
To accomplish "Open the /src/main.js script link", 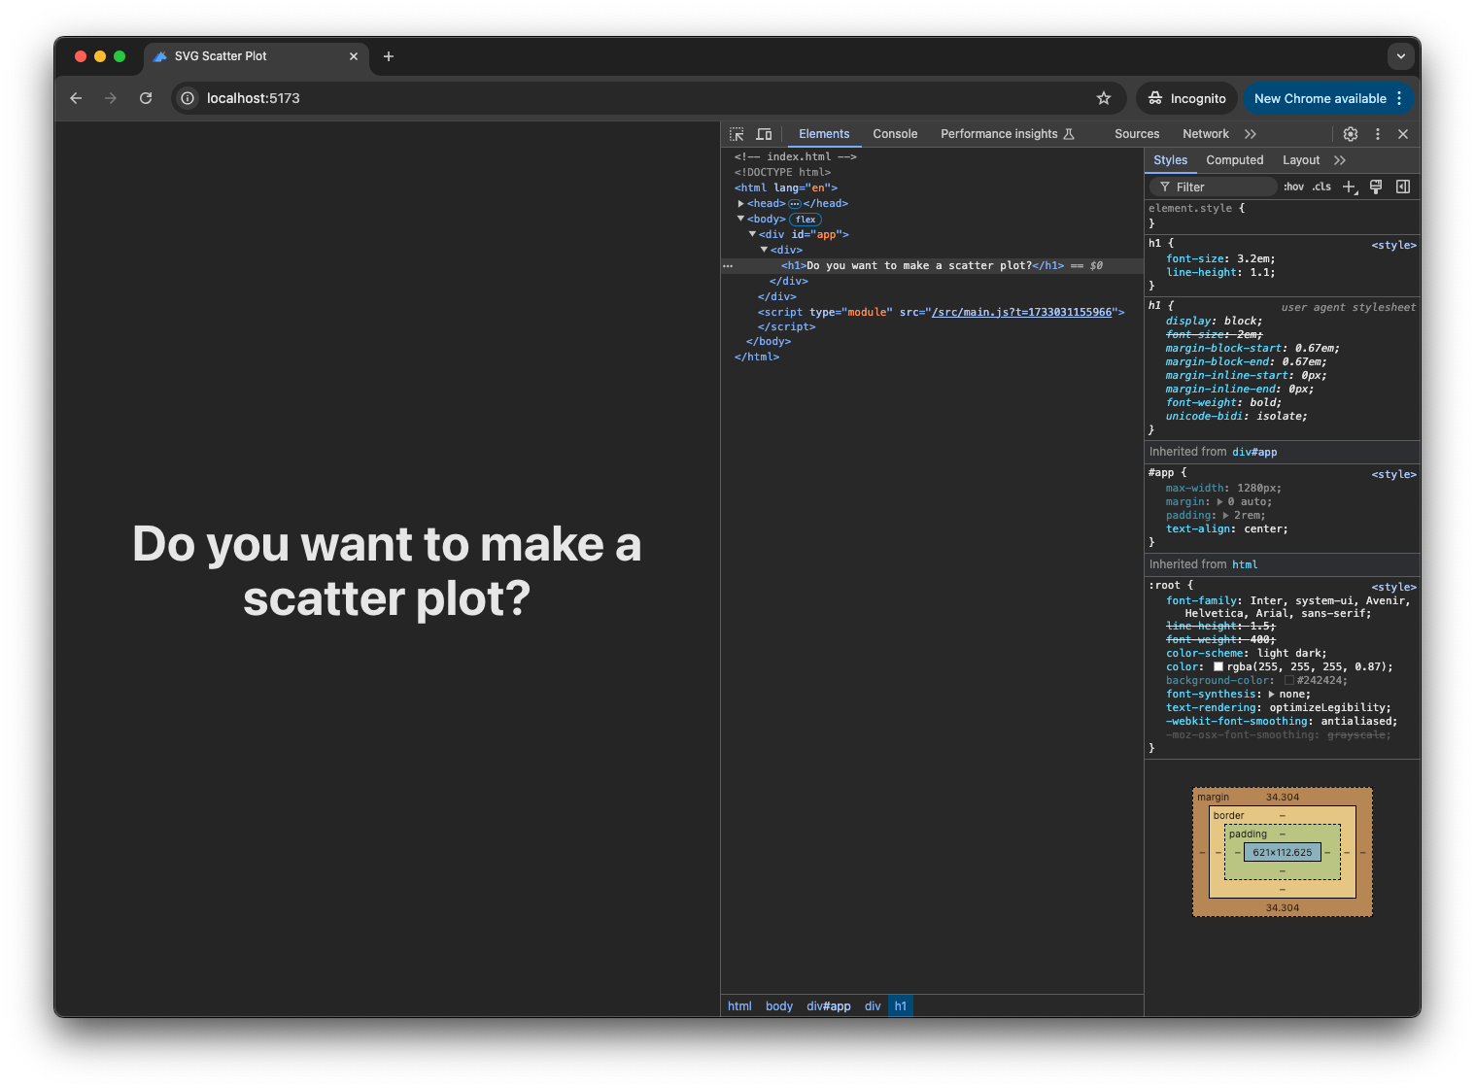I will [1021, 313].
